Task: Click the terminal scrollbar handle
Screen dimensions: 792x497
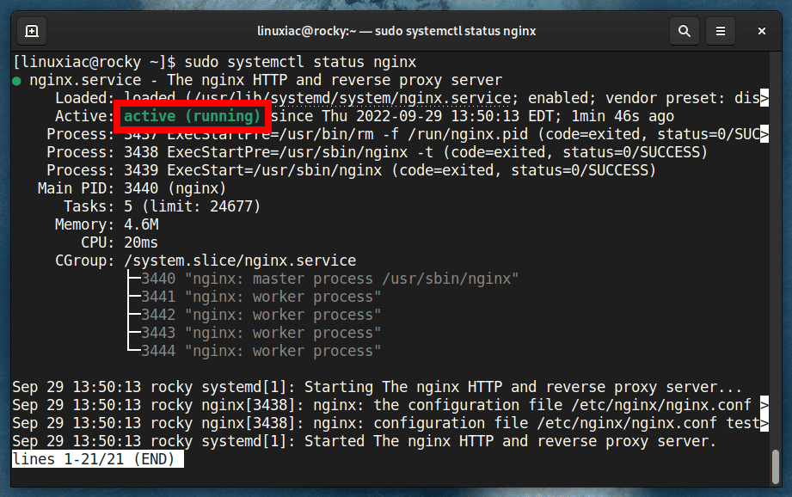Action: [777, 467]
